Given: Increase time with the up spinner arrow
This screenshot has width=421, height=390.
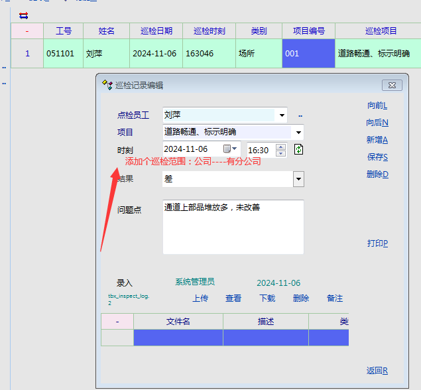Looking at the screenshot, I should tap(280, 146).
